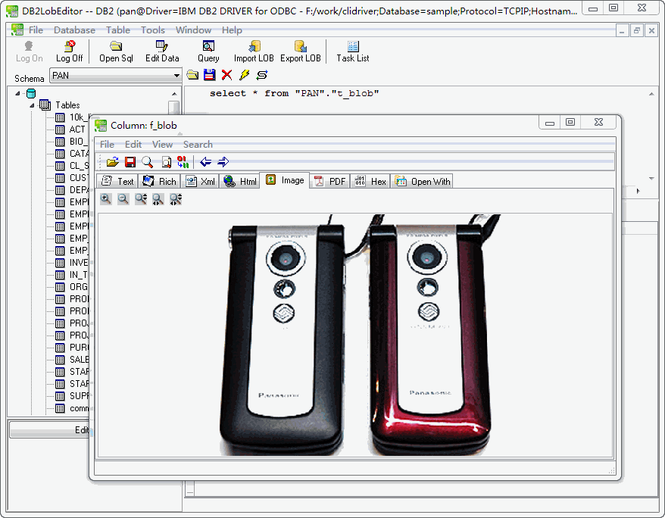Switch to the Text tab
Viewport: 665px width, 518px height.
click(117, 182)
